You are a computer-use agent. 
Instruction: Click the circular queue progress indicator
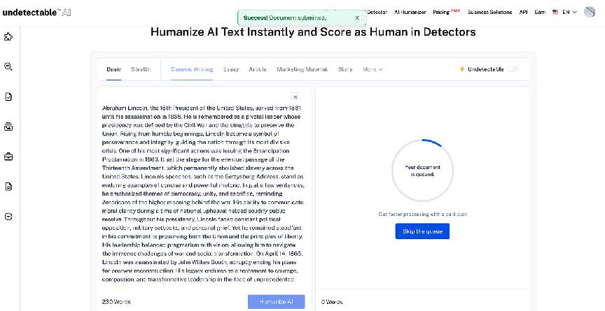pyautogui.click(x=422, y=171)
